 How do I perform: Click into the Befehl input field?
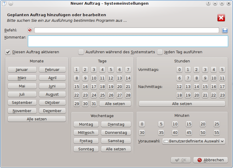[127, 30]
